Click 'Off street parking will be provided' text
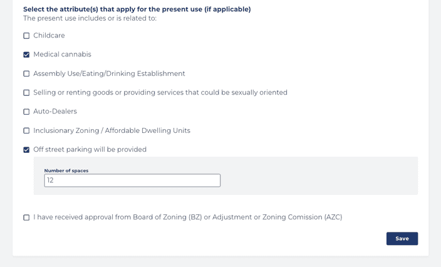This screenshot has width=441, height=267. (x=90, y=150)
